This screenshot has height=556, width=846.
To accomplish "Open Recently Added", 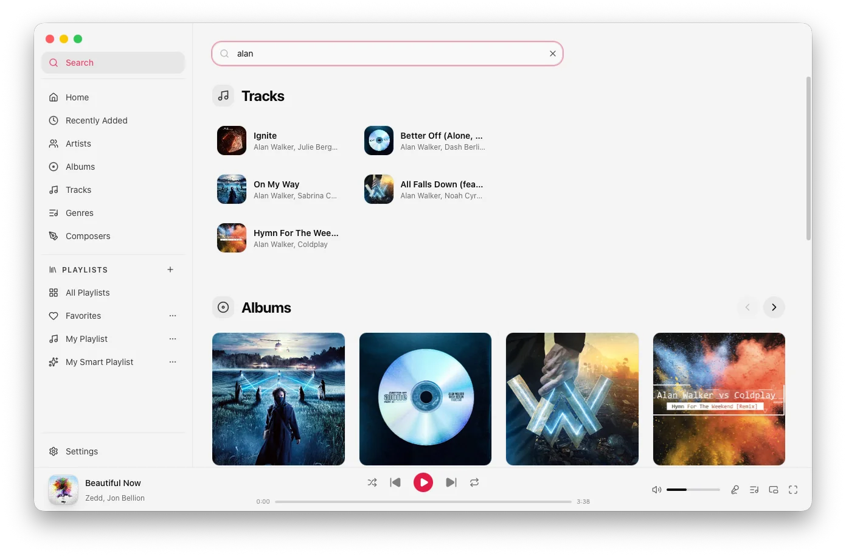I will [113, 120].
